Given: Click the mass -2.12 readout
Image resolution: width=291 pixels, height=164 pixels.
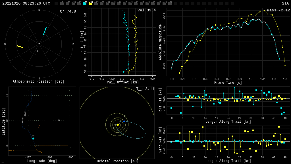Looking at the screenshot, I should click(278, 10).
